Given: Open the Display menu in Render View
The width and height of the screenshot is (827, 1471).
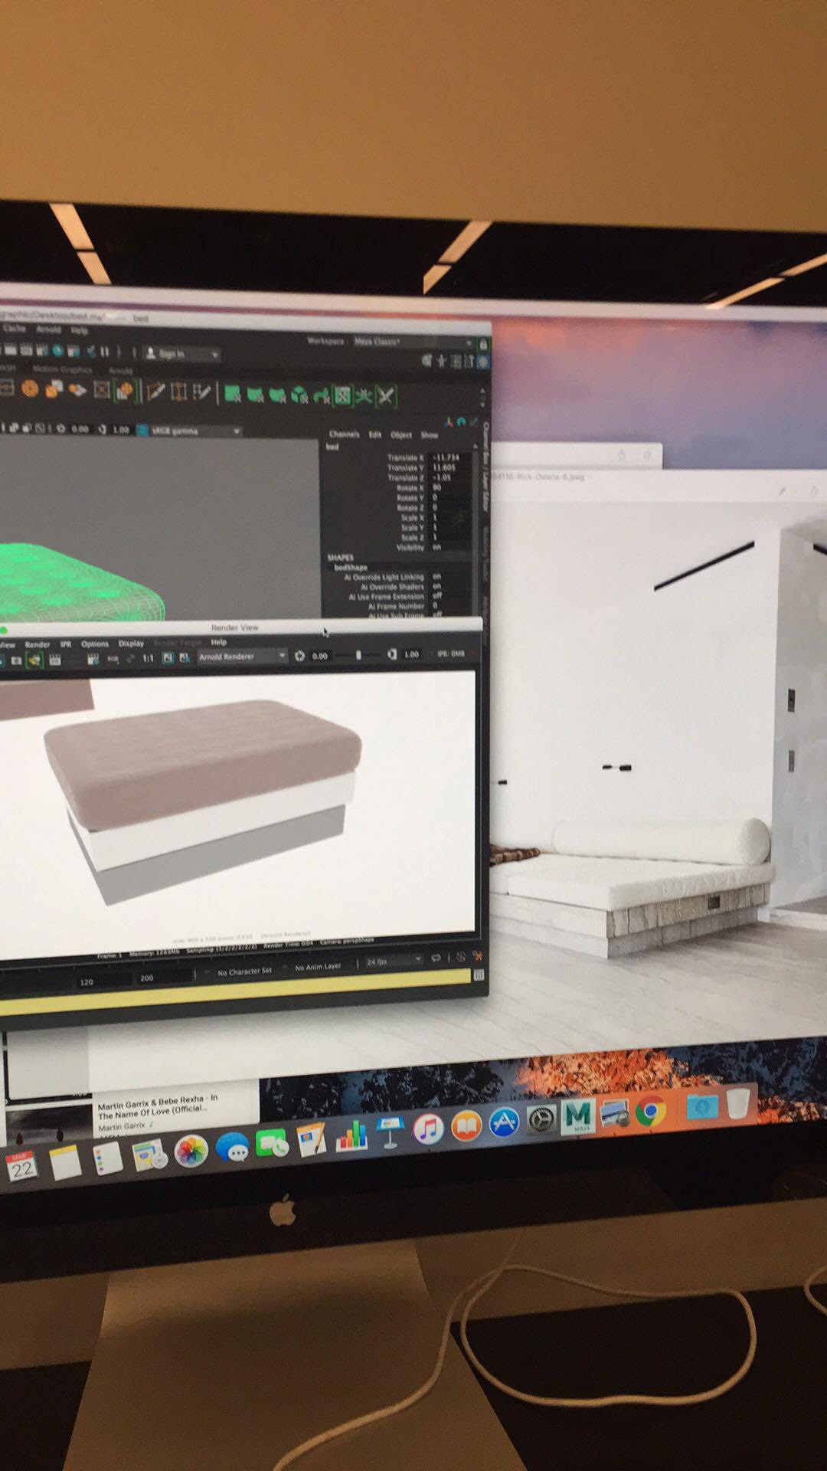Looking at the screenshot, I should [131, 644].
